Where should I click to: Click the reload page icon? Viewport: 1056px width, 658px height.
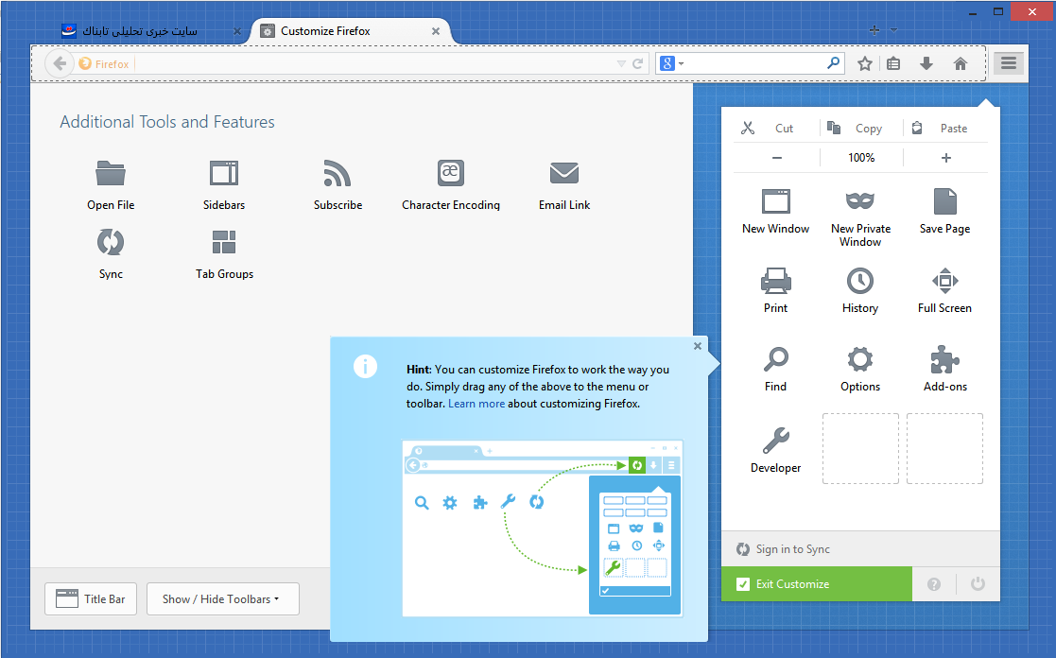pos(638,63)
